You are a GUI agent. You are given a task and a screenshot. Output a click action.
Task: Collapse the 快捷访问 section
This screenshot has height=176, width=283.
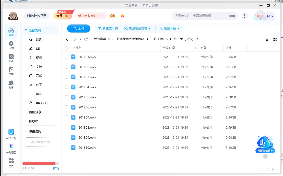(x=26, y=131)
